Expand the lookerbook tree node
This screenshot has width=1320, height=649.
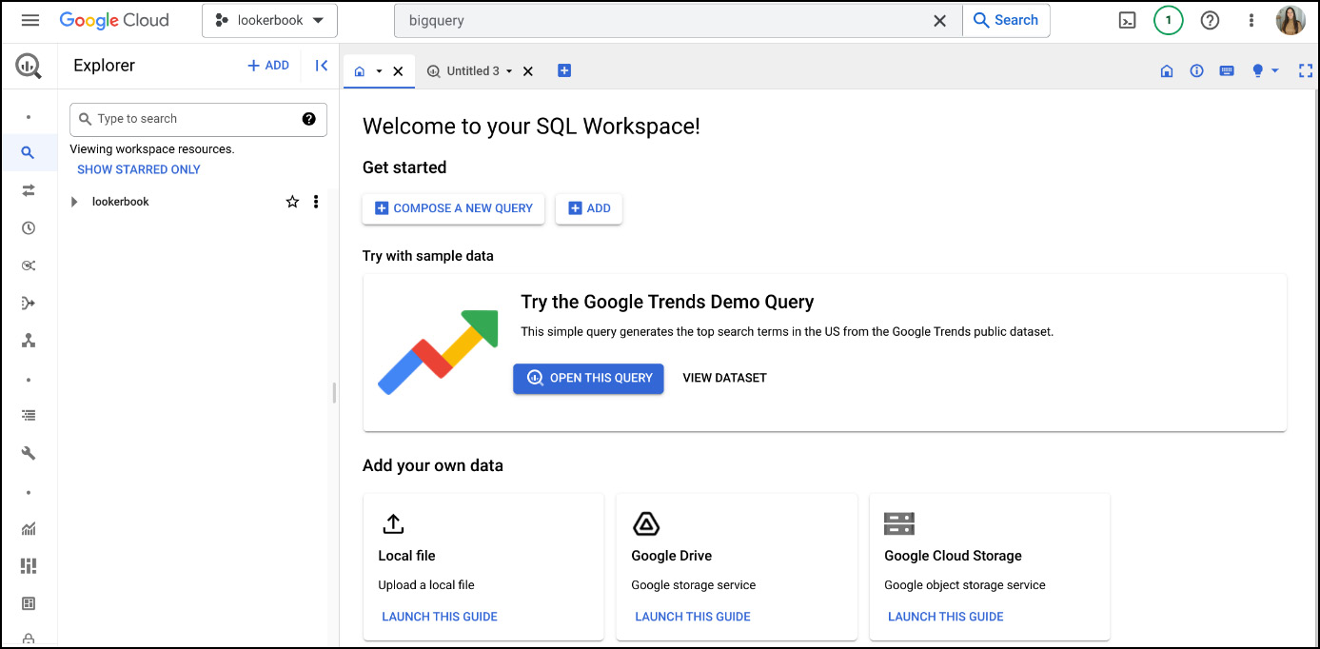74,202
